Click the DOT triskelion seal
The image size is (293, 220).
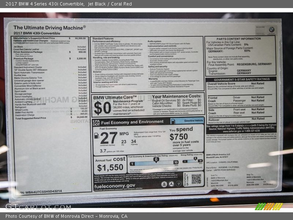click(x=171, y=184)
